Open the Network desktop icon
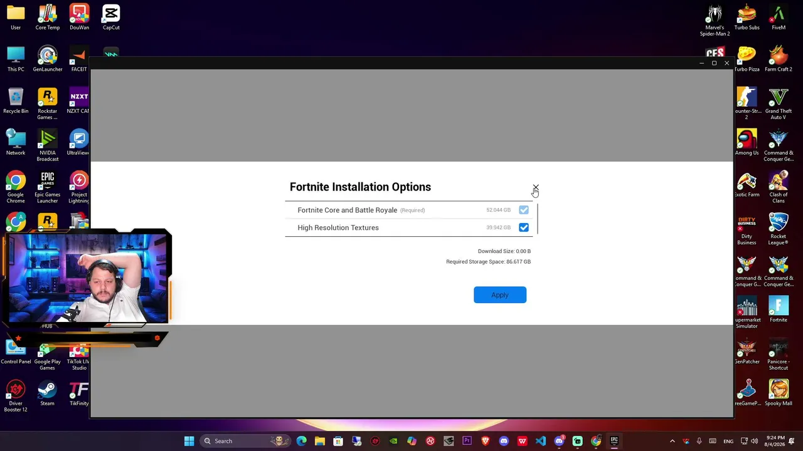This screenshot has height=451, width=803. point(16,143)
